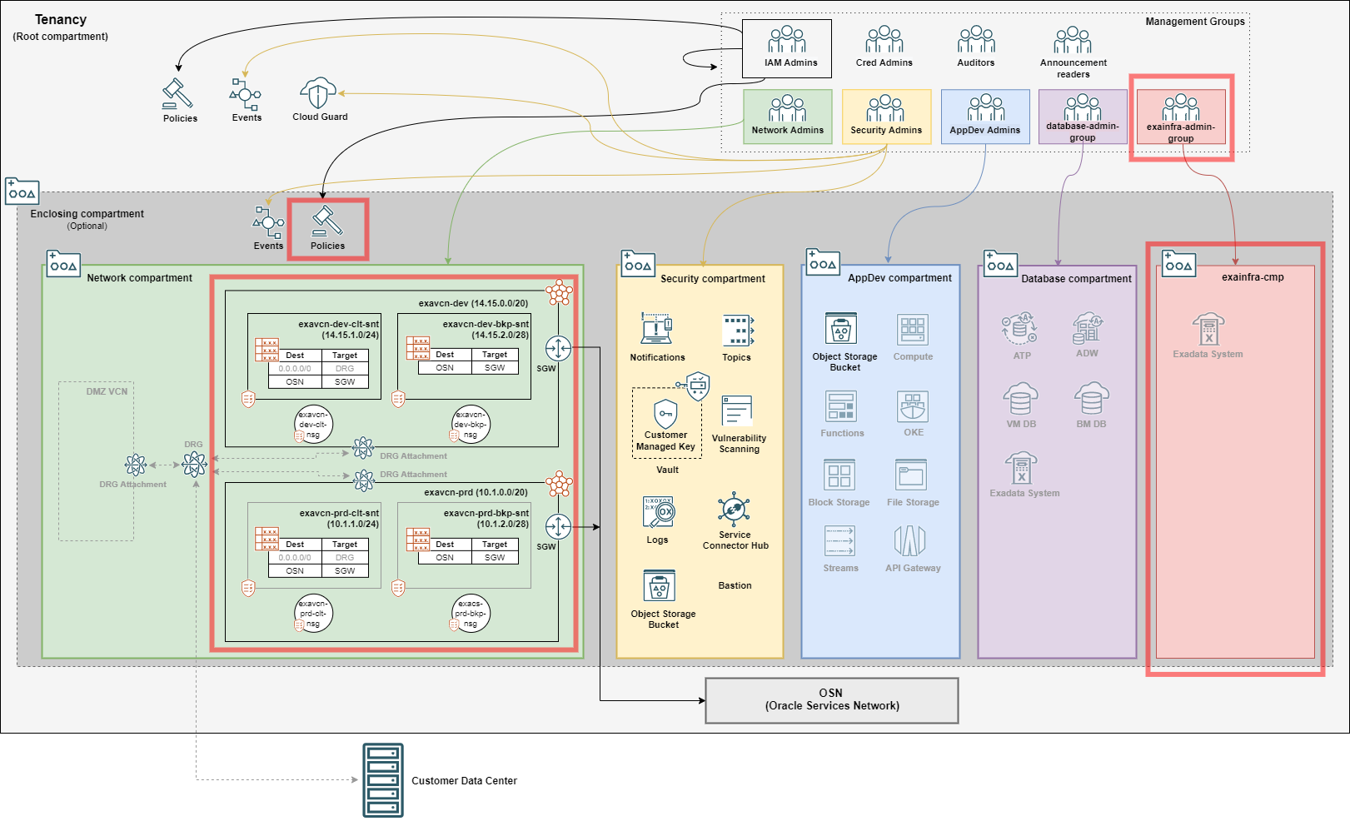This screenshot has width=1350, height=821.
Task: Click the "Management Groups" label
Action: (1195, 22)
